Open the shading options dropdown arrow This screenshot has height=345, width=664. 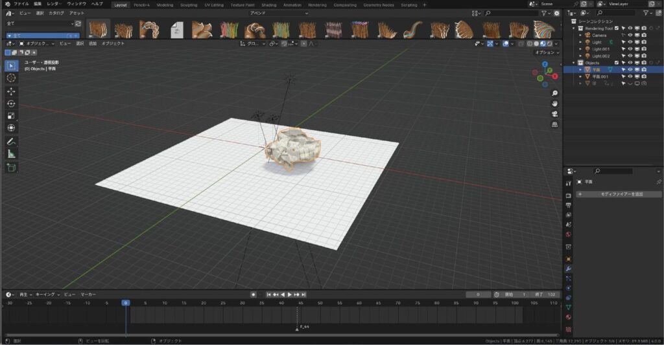point(556,43)
